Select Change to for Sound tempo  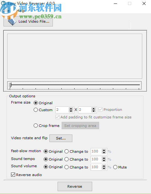click(x=76, y=159)
